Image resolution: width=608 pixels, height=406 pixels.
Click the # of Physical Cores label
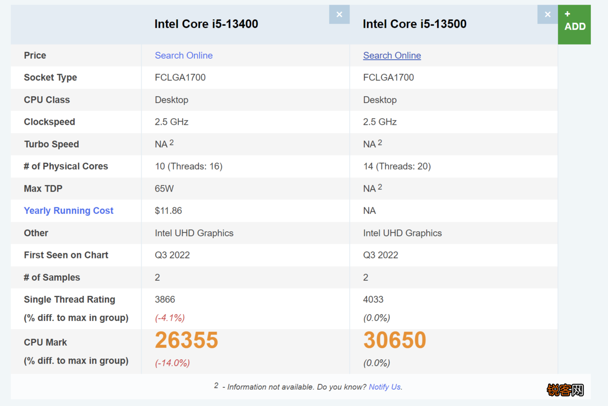point(66,166)
